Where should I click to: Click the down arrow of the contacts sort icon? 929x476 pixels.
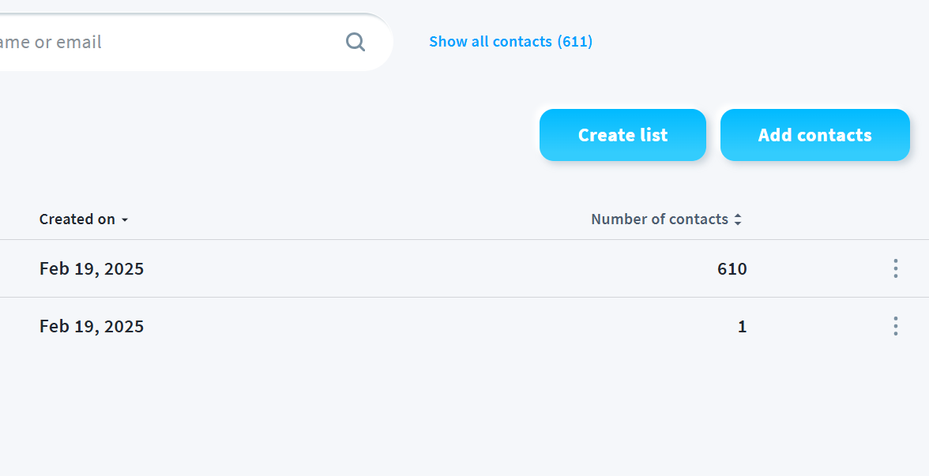pos(738,224)
